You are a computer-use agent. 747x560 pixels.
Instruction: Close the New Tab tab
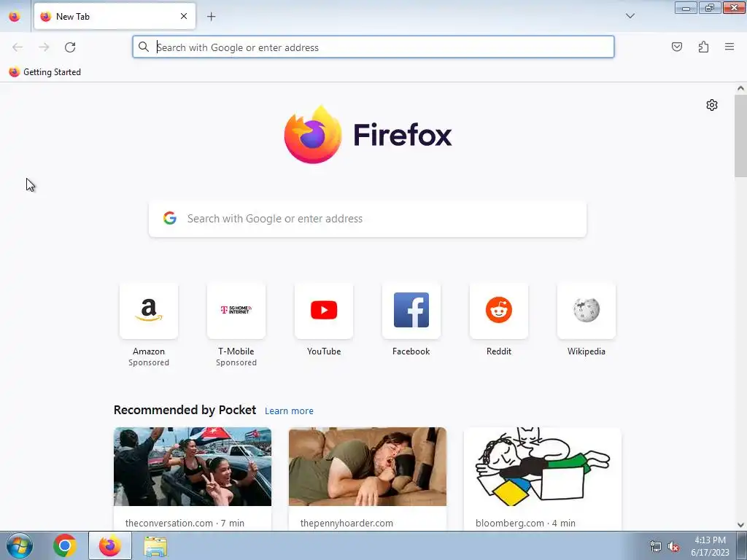click(184, 16)
